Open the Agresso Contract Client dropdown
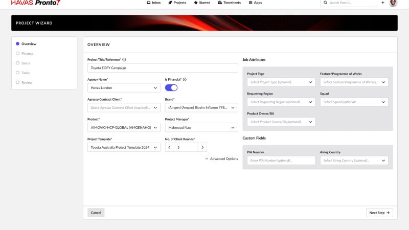 tap(124, 108)
